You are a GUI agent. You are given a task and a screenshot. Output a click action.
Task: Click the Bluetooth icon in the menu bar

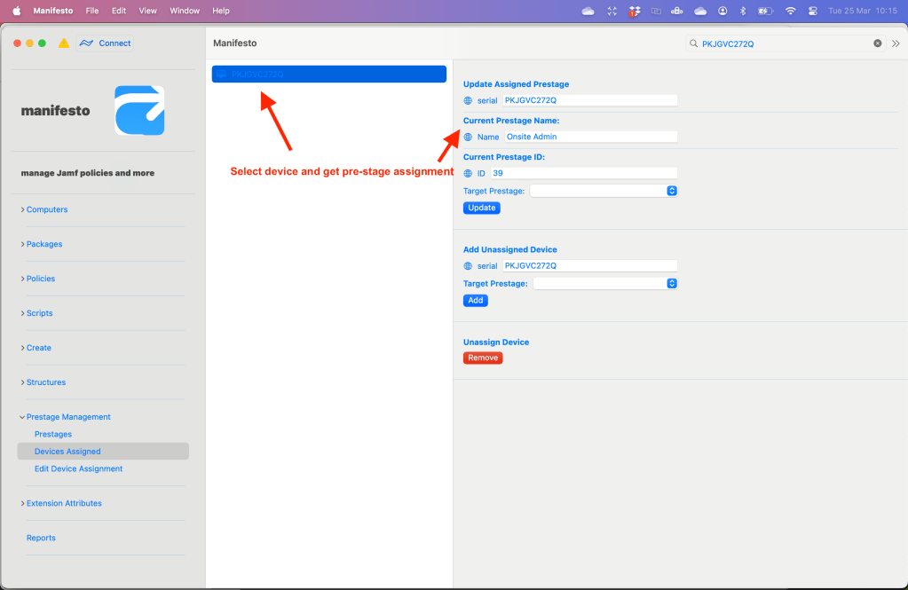(744, 11)
